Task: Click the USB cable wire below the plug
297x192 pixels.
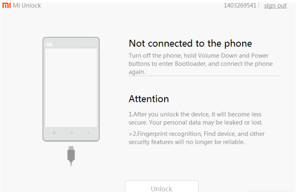Action: (x=71, y=163)
